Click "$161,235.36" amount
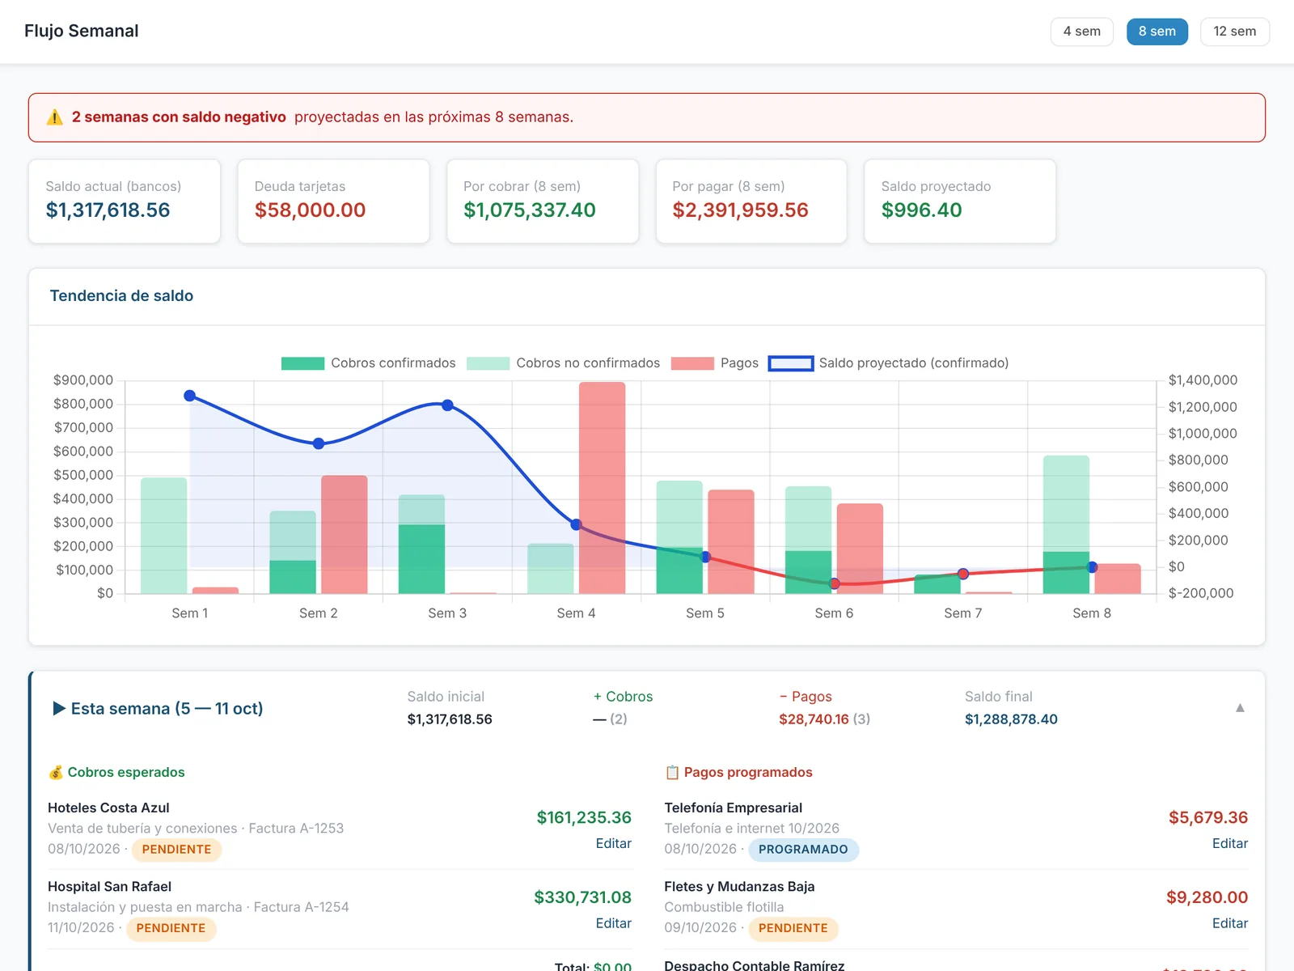The width and height of the screenshot is (1294, 971). click(x=584, y=818)
